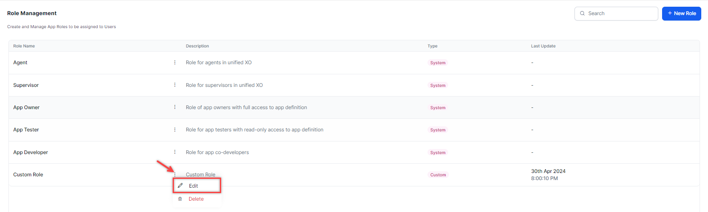The width and height of the screenshot is (708, 212).
Task: Open the Agent row three-dot menu
Action: pyautogui.click(x=175, y=63)
